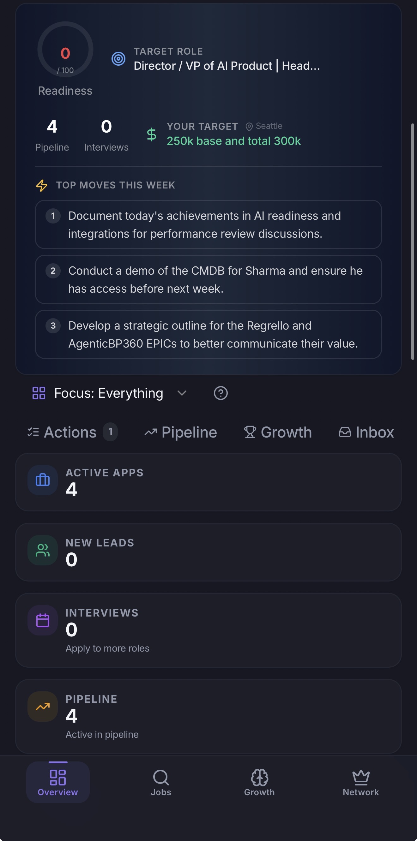Image resolution: width=417 pixels, height=841 pixels.
Task: Click the truncated Director / VP target role title
Action: [227, 65]
